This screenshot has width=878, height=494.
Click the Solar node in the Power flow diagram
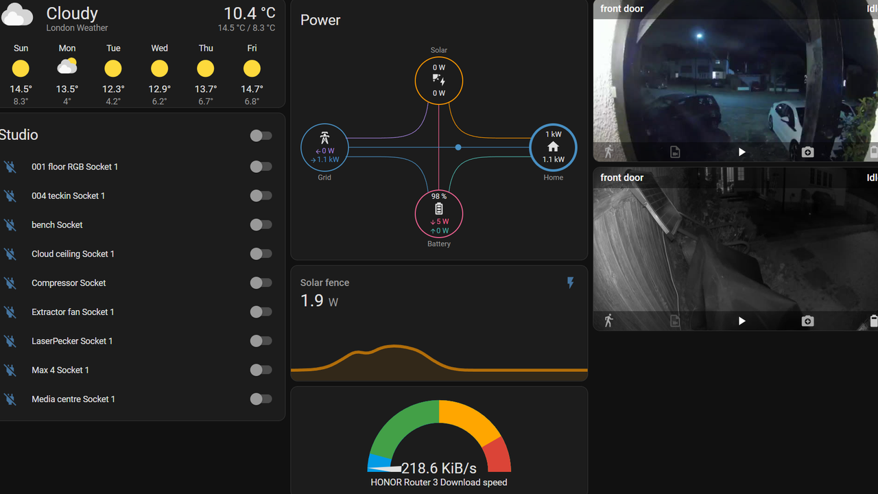439,80
